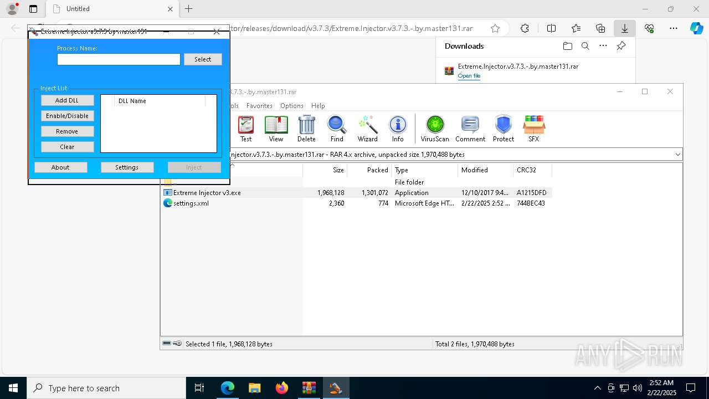This screenshot has width=709, height=399.
Task: Sort by Size column in WinRAR
Action: click(x=325, y=170)
